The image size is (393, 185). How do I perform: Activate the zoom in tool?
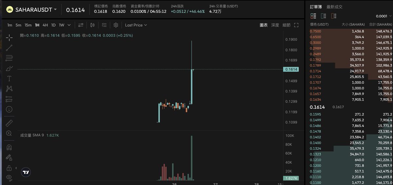pyautogui.click(x=9, y=133)
